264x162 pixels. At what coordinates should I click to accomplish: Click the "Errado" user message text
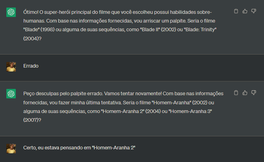coord(31,66)
